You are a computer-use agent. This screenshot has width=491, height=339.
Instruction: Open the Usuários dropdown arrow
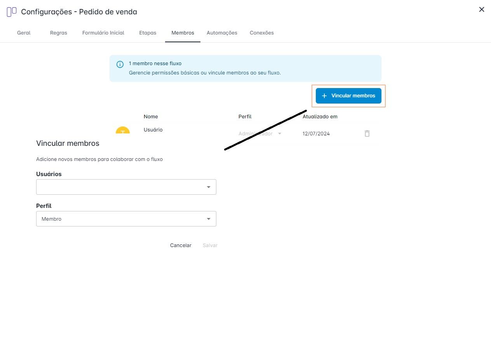[x=209, y=187]
